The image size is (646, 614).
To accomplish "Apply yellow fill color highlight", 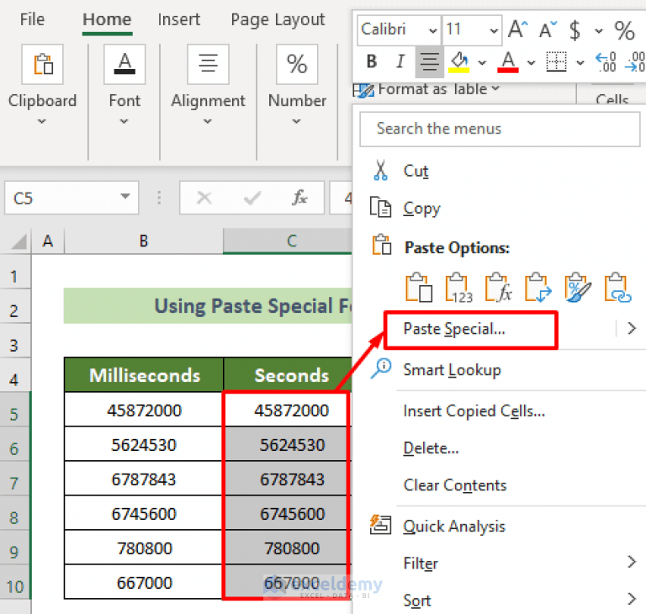I will pyautogui.click(x=459, y=61).
